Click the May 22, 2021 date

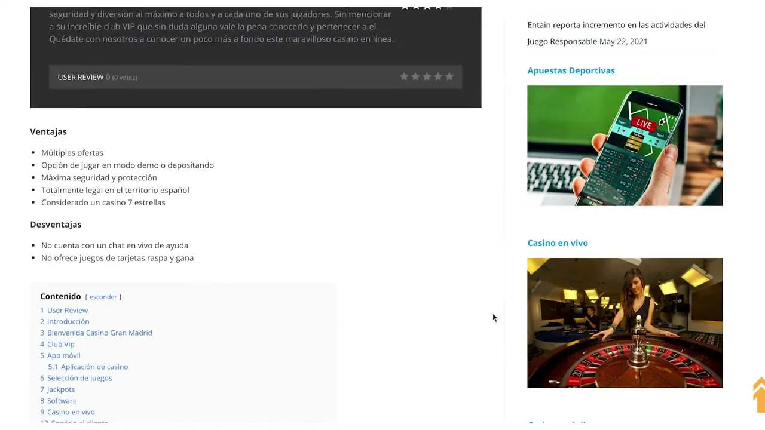623,41
